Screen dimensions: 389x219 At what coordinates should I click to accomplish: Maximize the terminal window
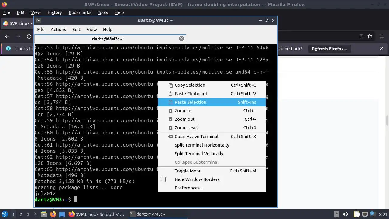click(267, 20)
